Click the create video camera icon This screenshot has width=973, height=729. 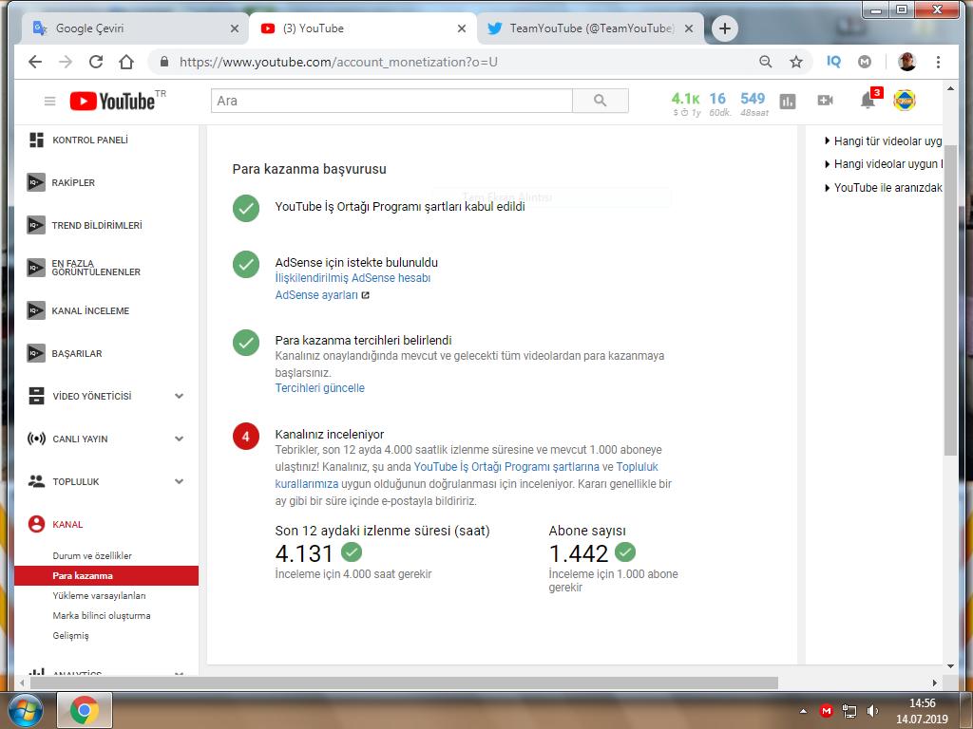pyautogui.click(x=825, y=101)
